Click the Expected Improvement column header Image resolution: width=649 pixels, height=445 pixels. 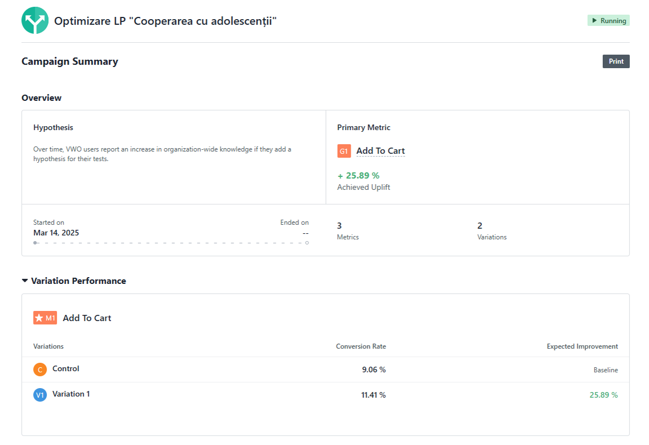click(x=582, y=346)
